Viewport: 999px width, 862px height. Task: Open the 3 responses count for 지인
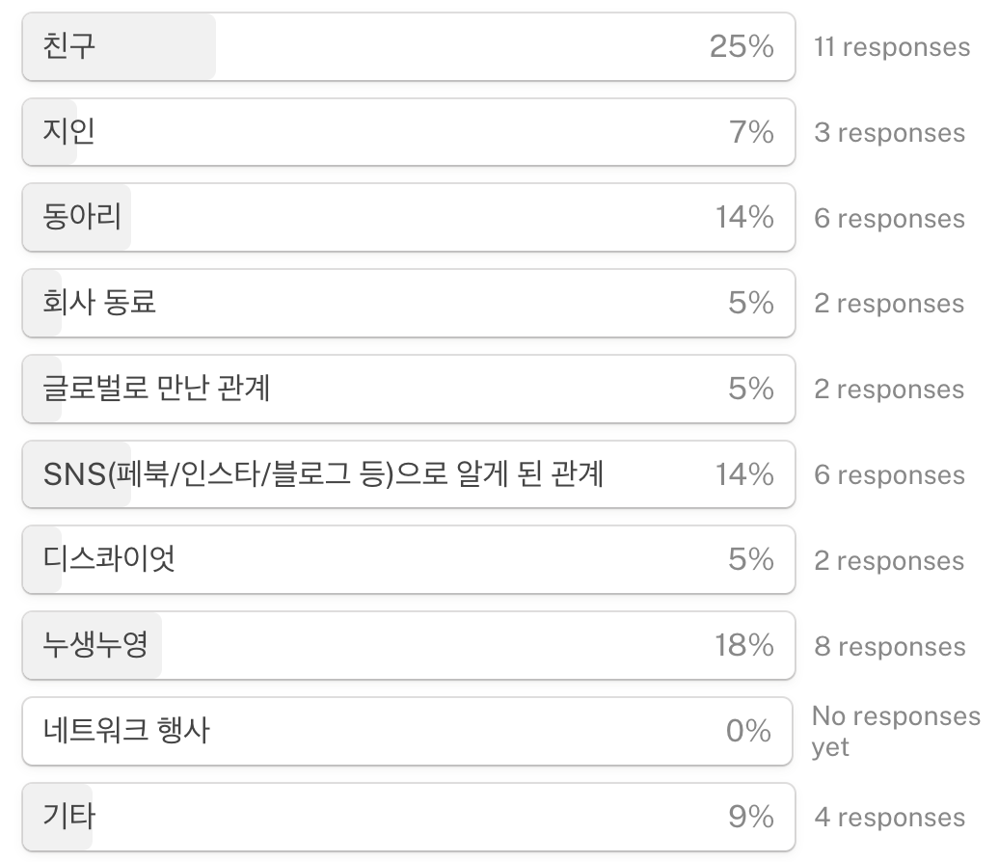tap(888, 133)
